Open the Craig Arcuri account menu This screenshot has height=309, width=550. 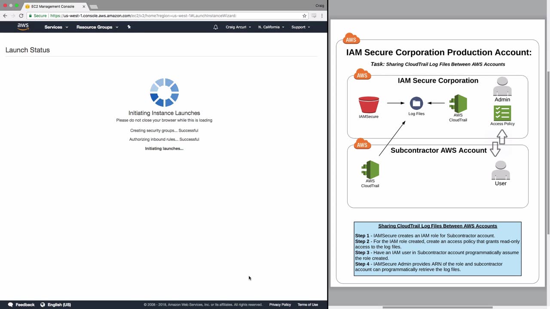coord(238,27)
